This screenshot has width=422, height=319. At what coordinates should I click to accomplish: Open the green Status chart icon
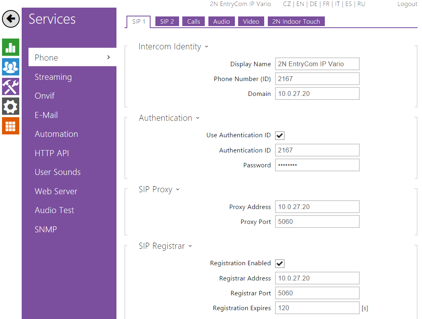click(x=10, y=47)
